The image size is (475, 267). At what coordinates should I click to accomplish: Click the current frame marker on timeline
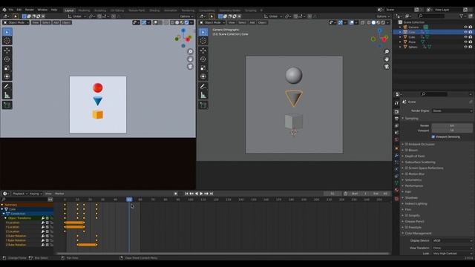pyautogui.click(x=129, y=200)
